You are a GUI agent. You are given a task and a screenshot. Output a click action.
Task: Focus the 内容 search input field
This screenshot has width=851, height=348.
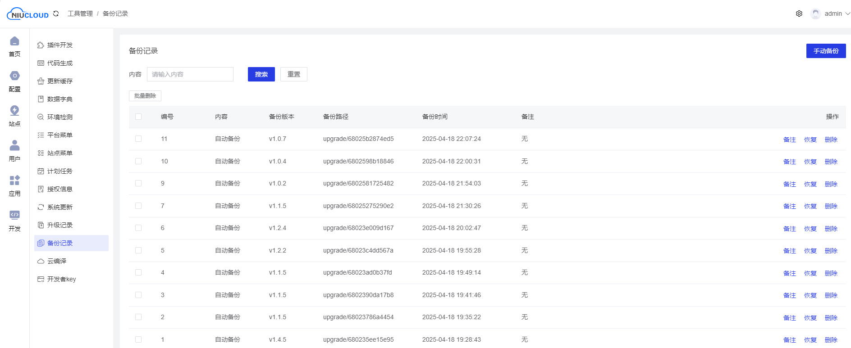point(190,74)
